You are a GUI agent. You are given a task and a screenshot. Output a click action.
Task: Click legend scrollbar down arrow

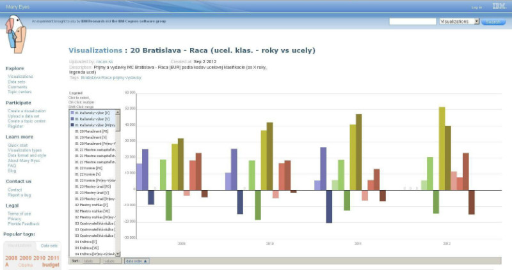pyautogui.click(x=118, y=254)
